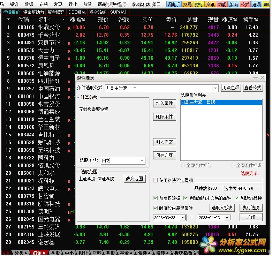Click 查看公式 button
272x256 pixels.
(253, 88)
